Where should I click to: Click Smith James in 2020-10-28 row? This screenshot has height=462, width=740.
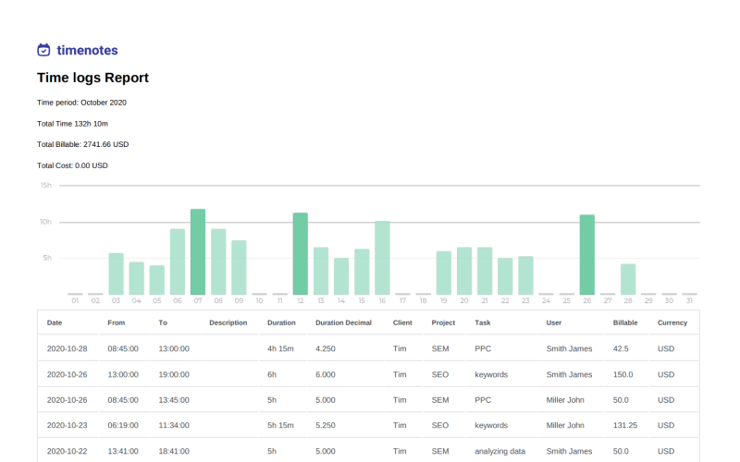[x=569, y=349]
